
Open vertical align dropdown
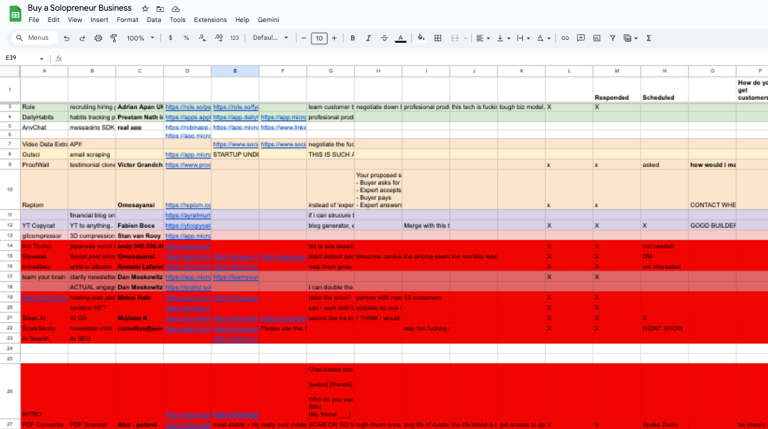pos(504,38)
